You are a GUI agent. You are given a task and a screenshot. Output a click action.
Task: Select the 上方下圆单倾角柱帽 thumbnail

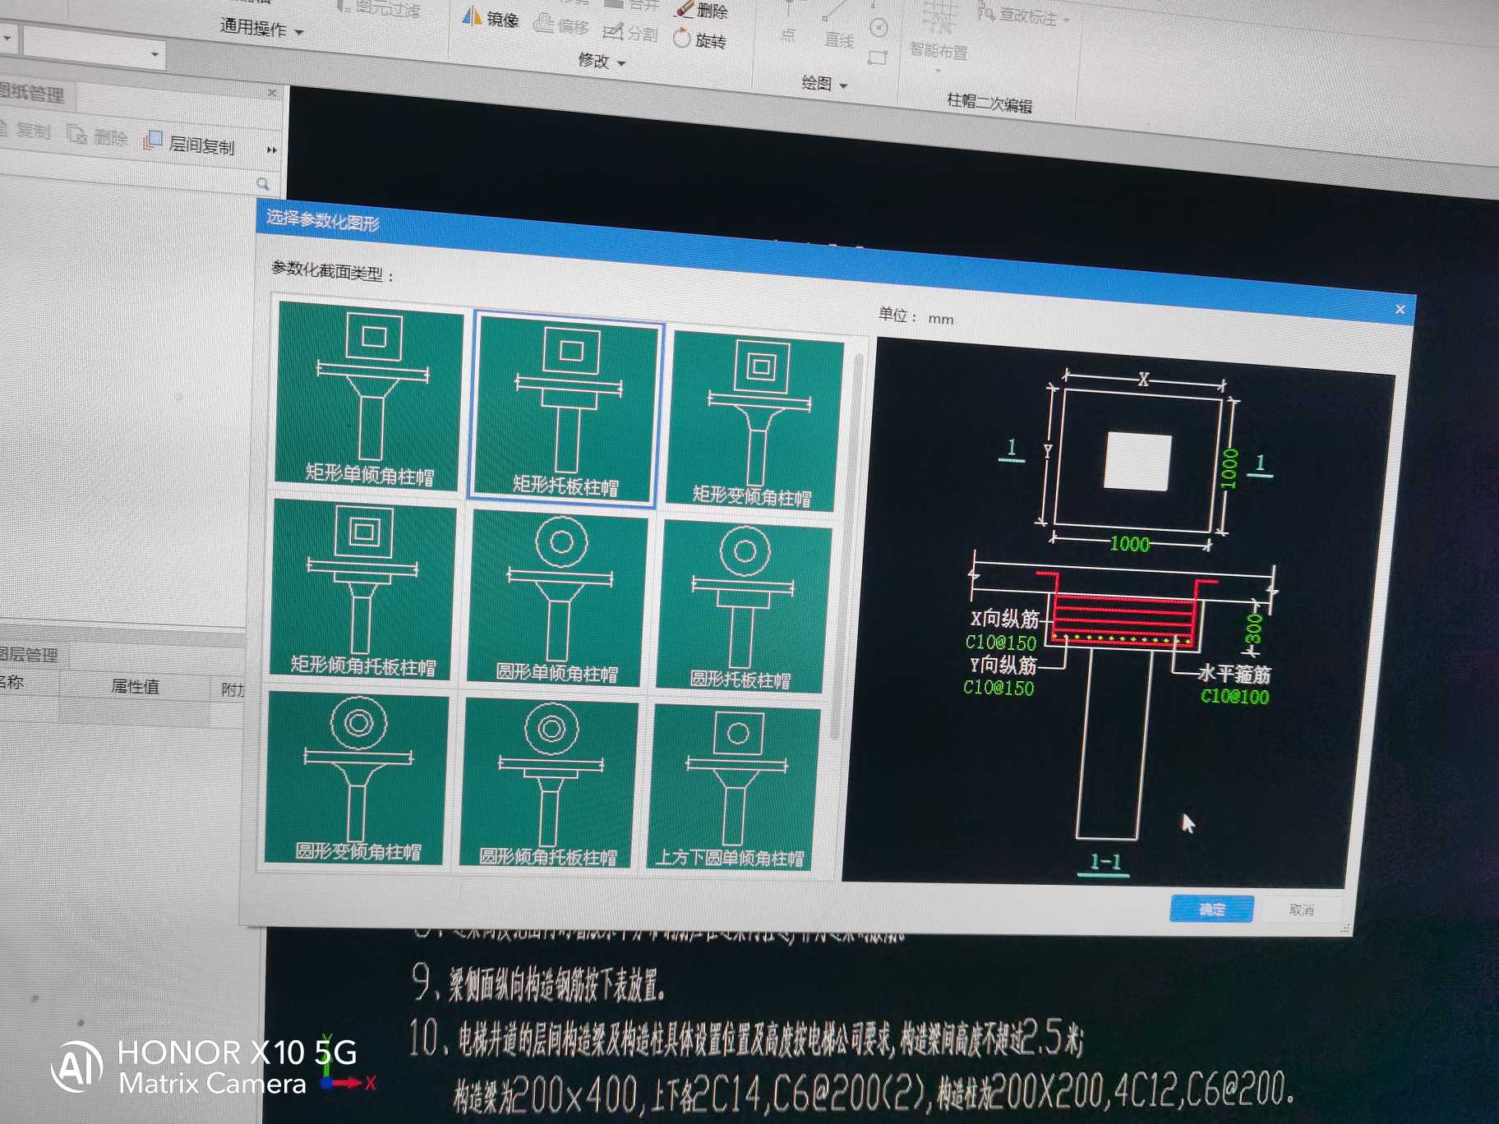pos(733,787)
